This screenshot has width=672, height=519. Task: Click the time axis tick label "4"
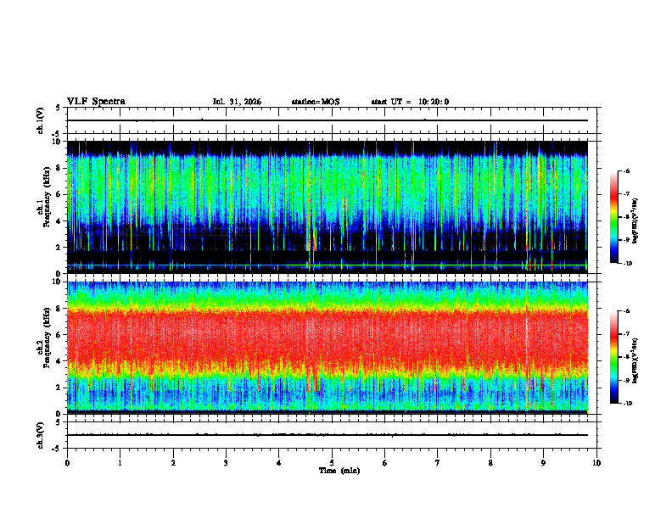tap(278, 463)
